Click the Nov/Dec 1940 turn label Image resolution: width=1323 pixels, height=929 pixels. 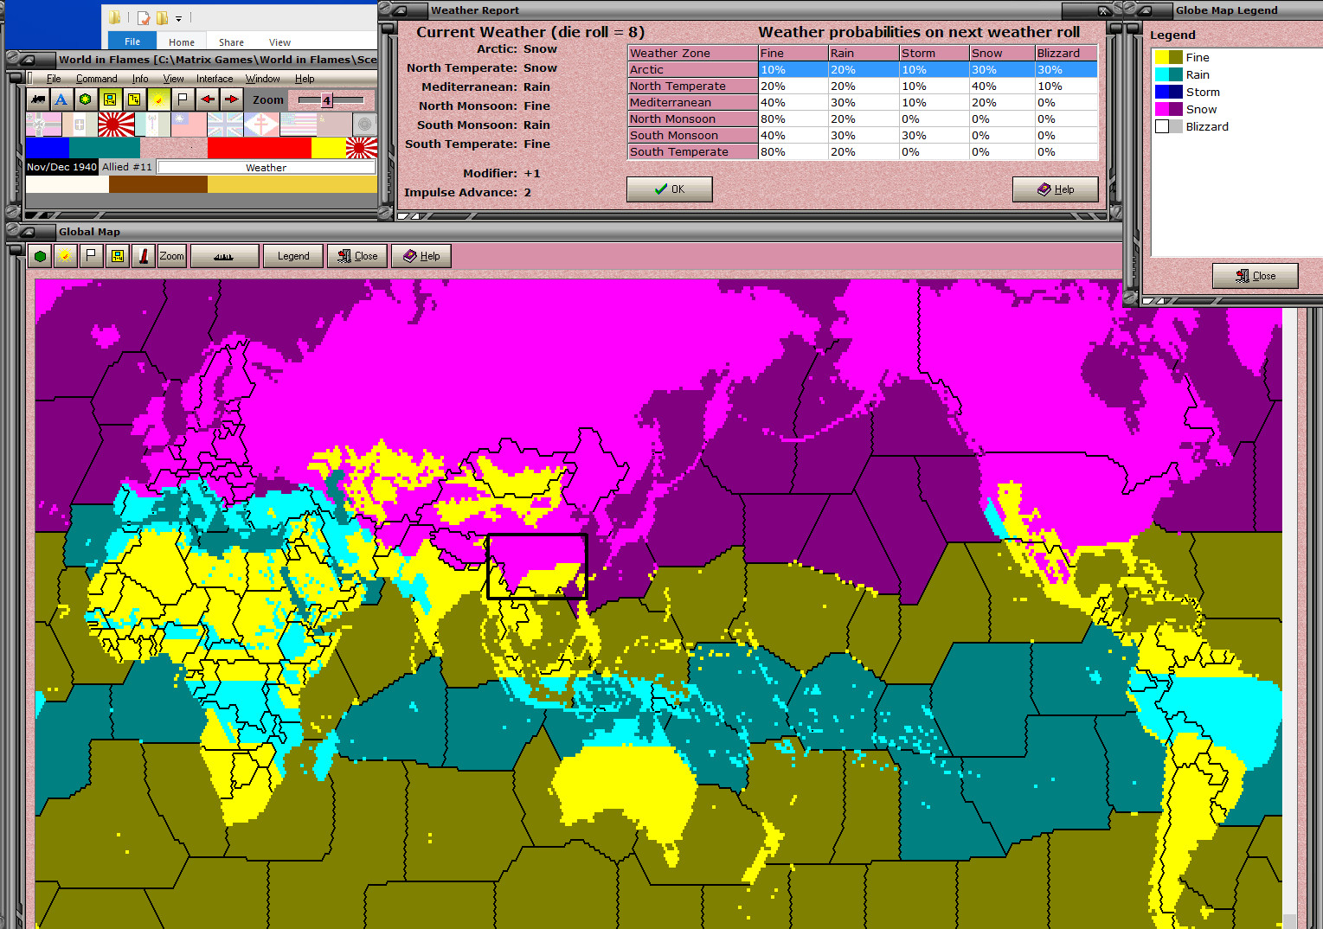tap(61, 167)
